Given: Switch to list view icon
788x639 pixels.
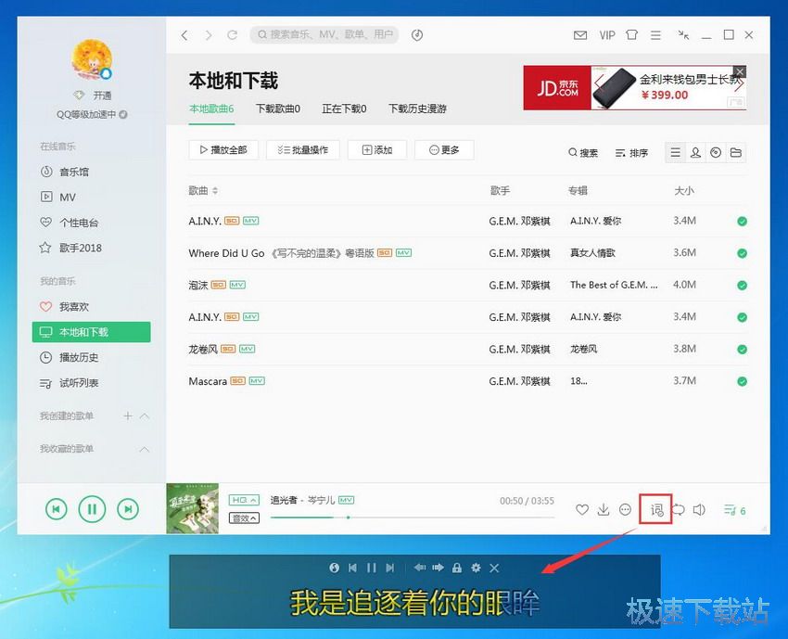Looking at the screenshot, I should (676, 152).
